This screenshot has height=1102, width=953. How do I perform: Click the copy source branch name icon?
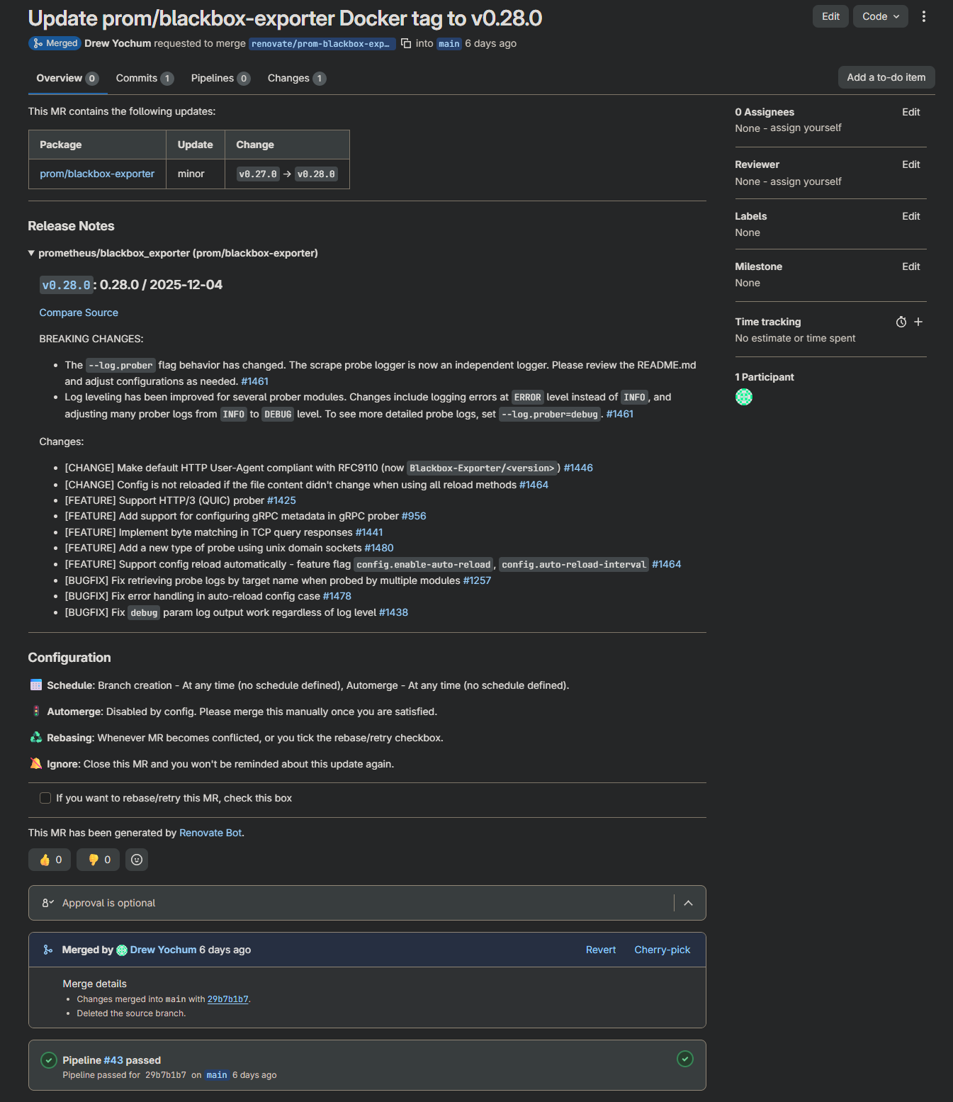(x=406, y=43)
